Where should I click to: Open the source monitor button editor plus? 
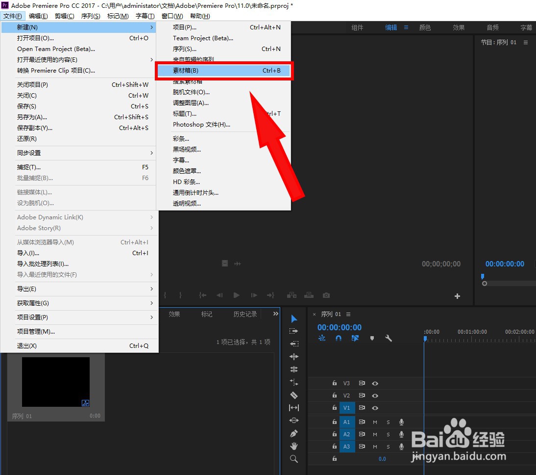pos(458,296)
